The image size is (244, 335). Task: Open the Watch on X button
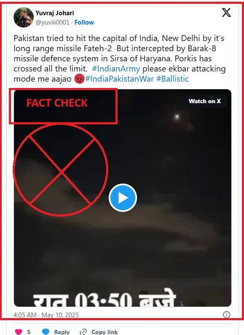(x=205, y=101)
